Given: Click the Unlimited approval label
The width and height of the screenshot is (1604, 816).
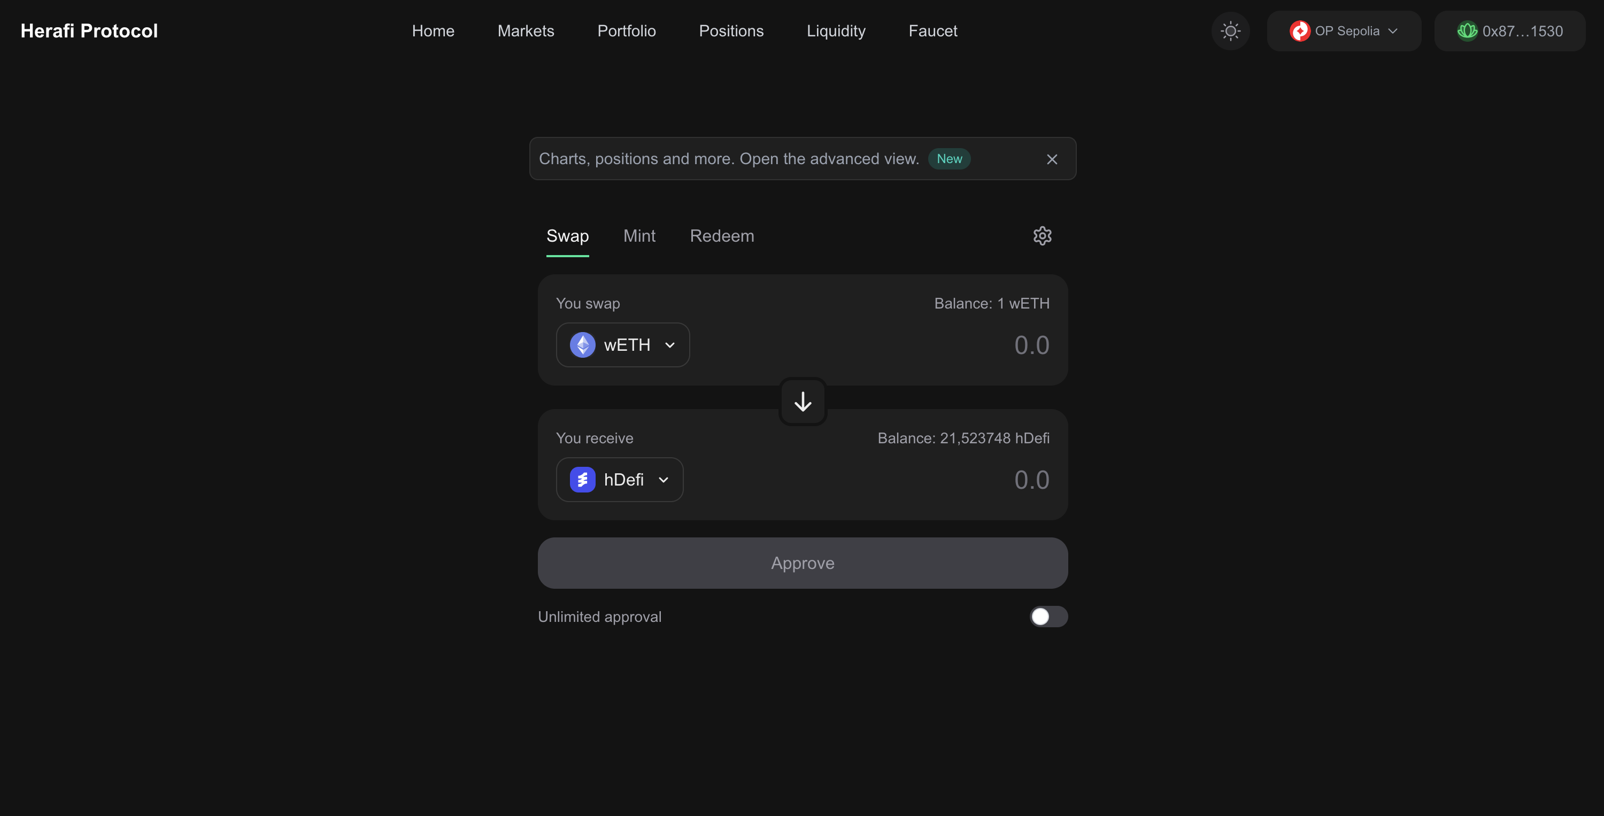Looking at the screenshot, I should (x=600, y=617).
